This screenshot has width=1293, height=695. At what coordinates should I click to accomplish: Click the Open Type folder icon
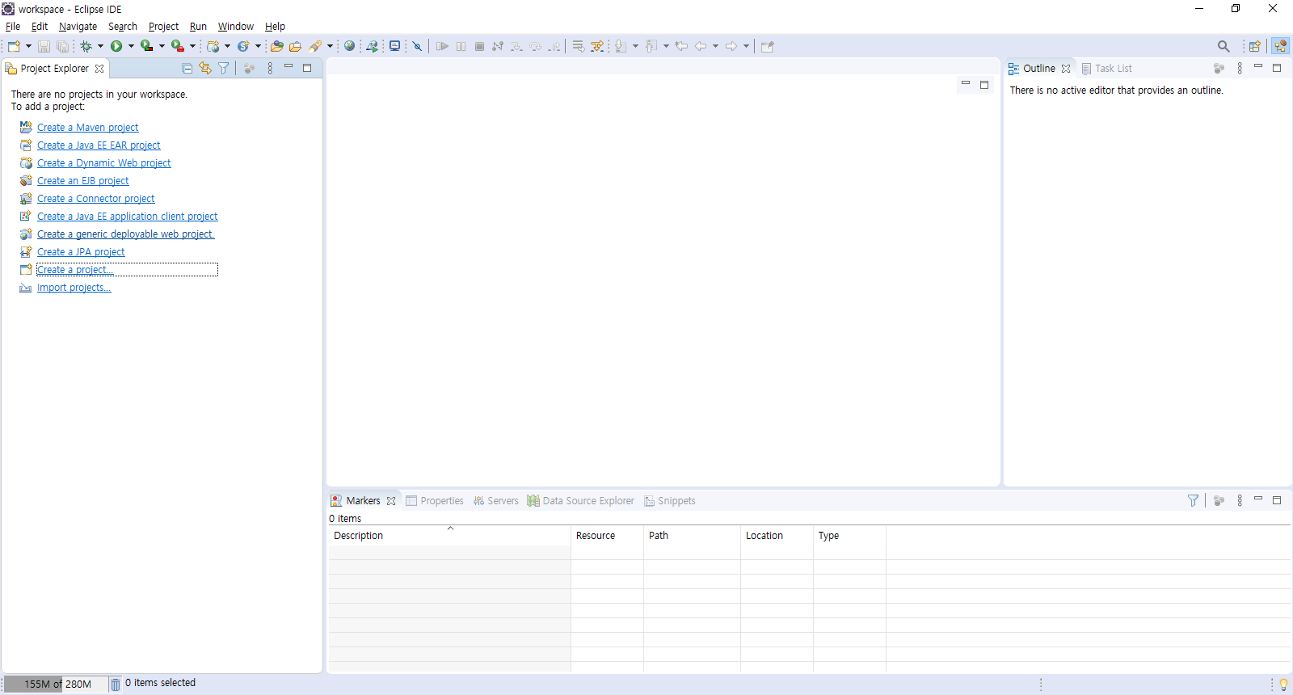point(277,46)
